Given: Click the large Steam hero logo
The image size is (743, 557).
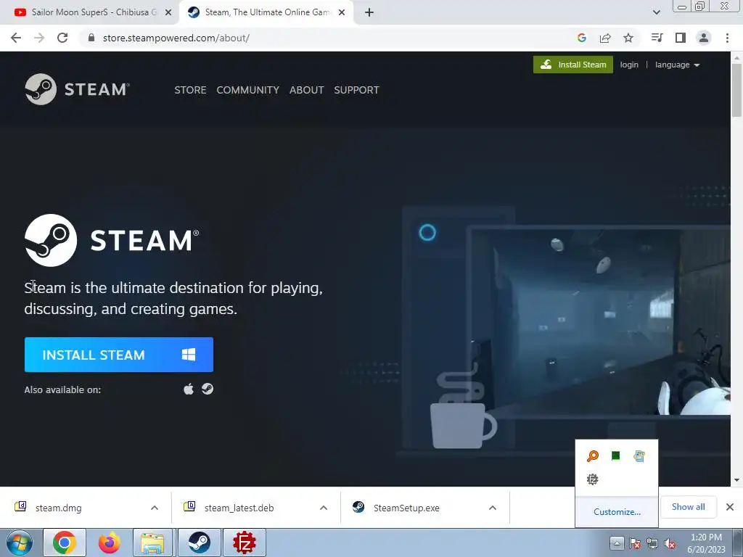Looking at the screenshot, I should [x=112, y=240].
